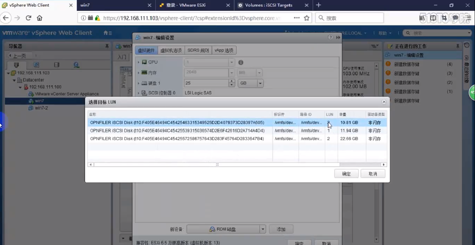
Task: Open the 帮助 menu
Action: coord(385,33)
